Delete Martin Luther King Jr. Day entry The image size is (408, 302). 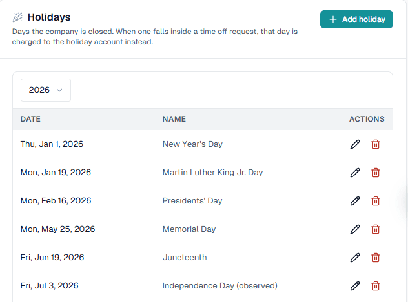[x=376, y=173]
